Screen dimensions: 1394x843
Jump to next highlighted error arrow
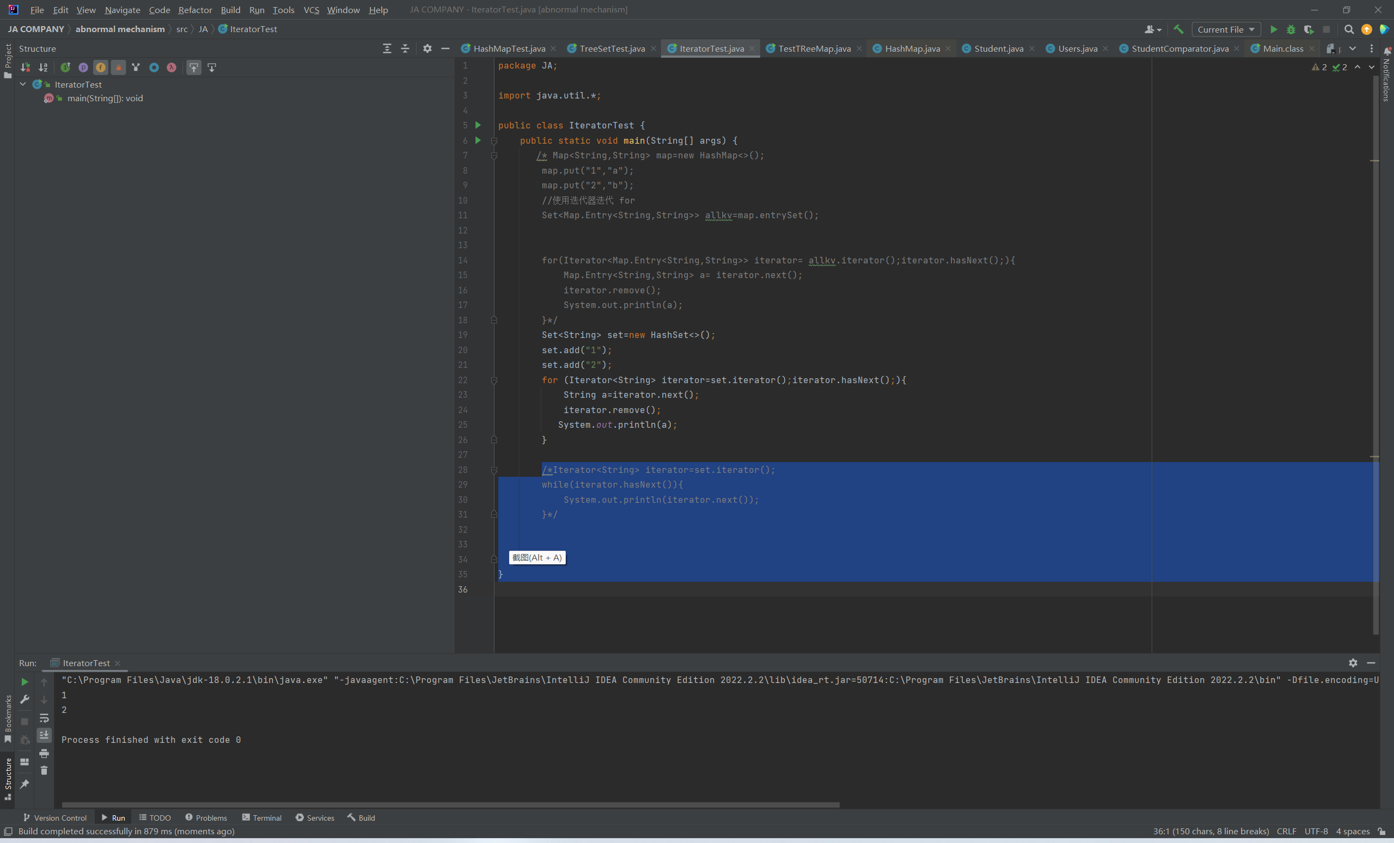tap(1372, 67)
